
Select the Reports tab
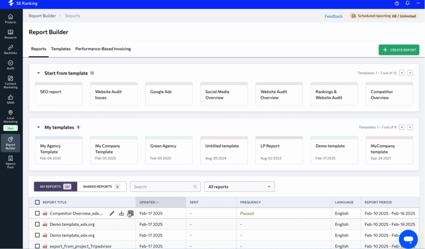point(39,49)
